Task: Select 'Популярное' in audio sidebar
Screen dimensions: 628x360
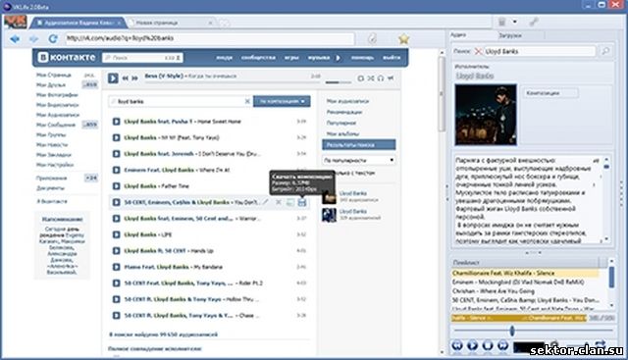Action: 341,123
